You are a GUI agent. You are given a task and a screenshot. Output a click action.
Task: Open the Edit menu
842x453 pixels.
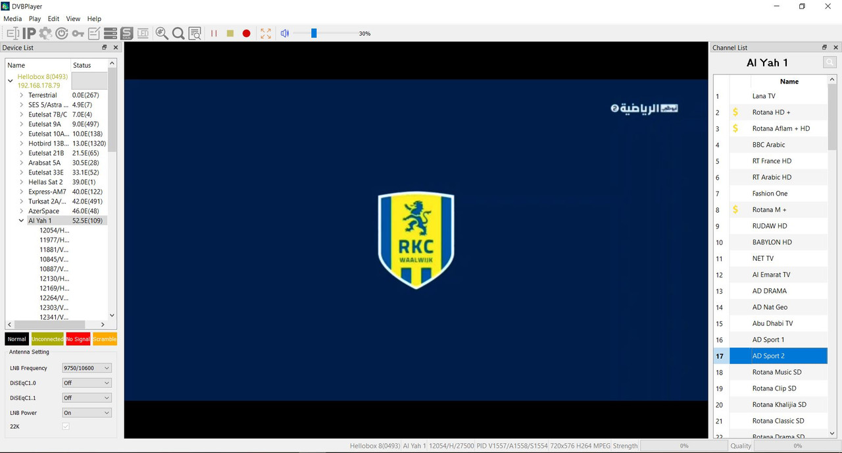click(53, 19)
